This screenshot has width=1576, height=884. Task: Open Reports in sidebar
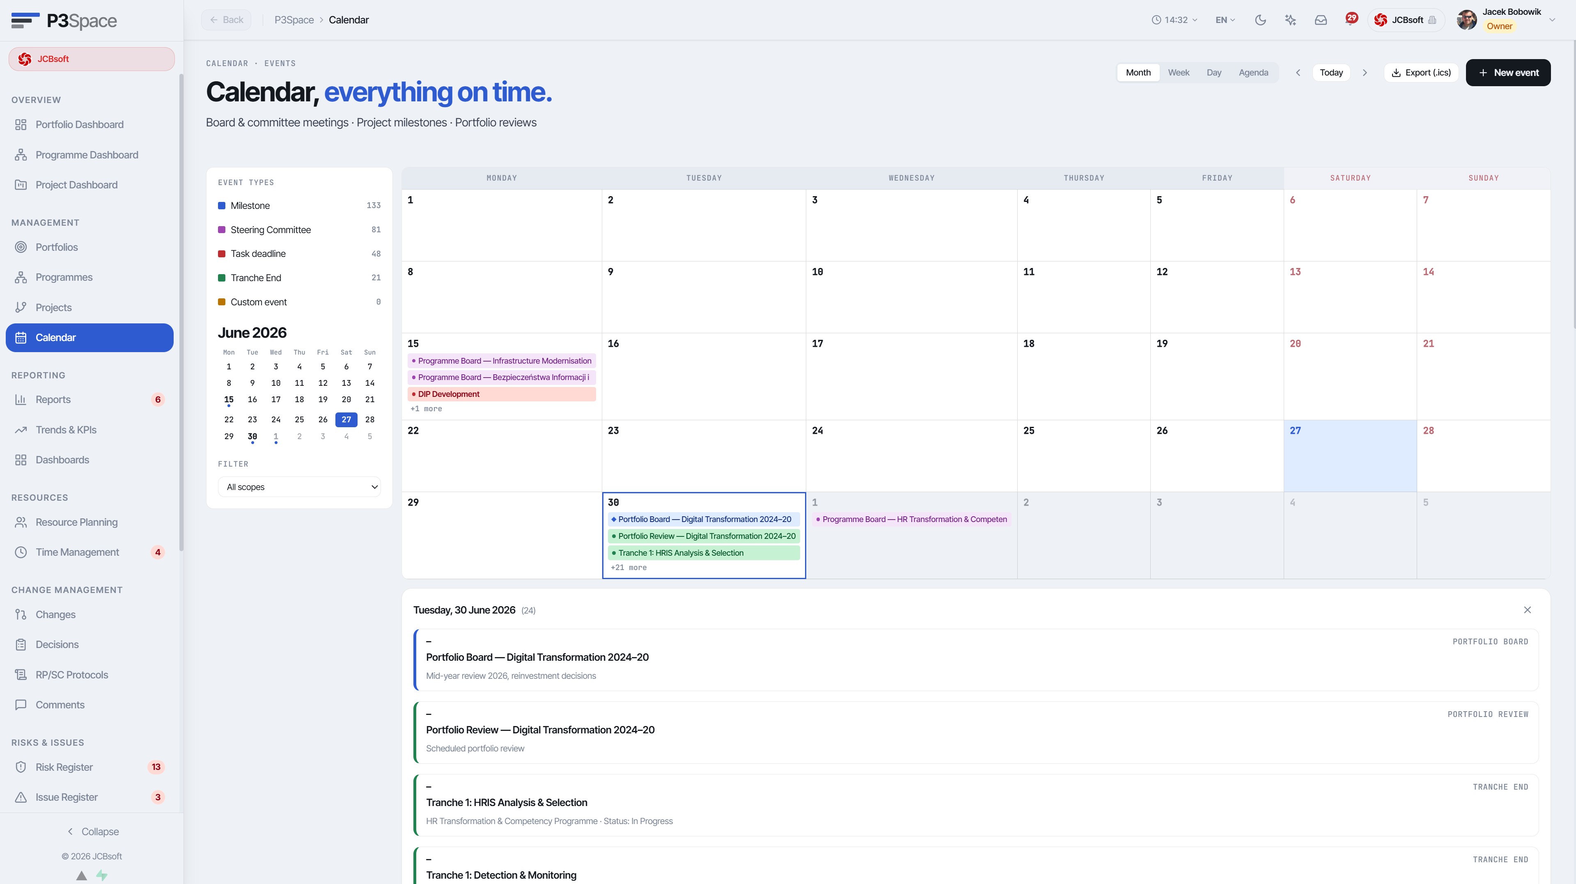[89, 399]
